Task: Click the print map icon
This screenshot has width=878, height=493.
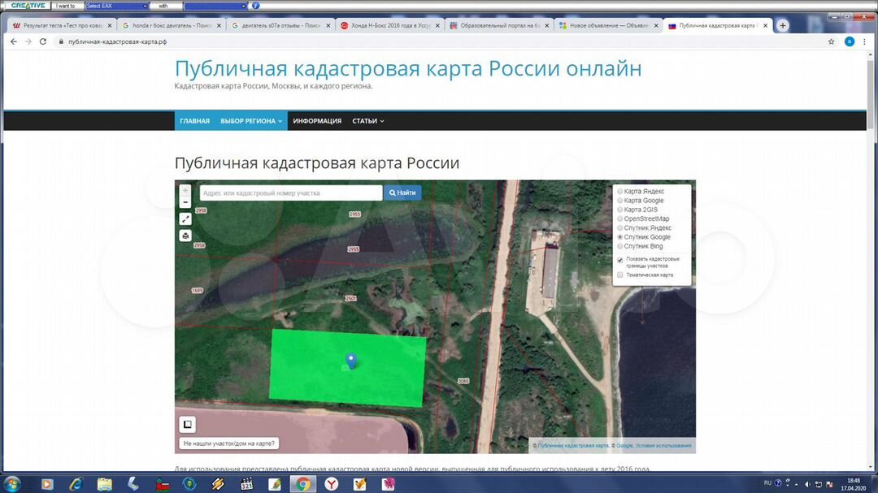Action: coord(185,236)
